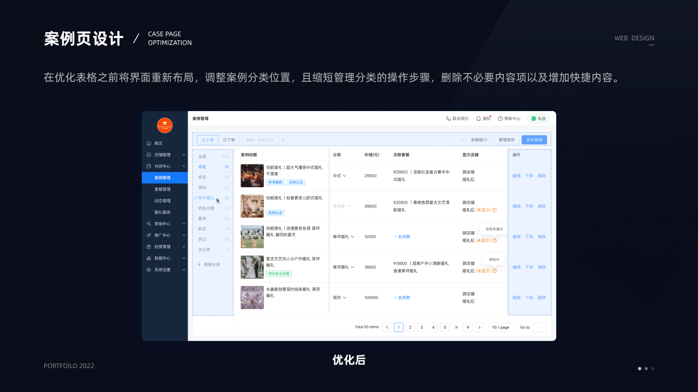Screen dimensions: 698x392
Task: Switch to 已上架 tab
Action: (208, 140)
